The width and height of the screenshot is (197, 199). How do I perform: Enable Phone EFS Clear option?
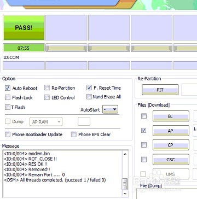tap(74, 134)
